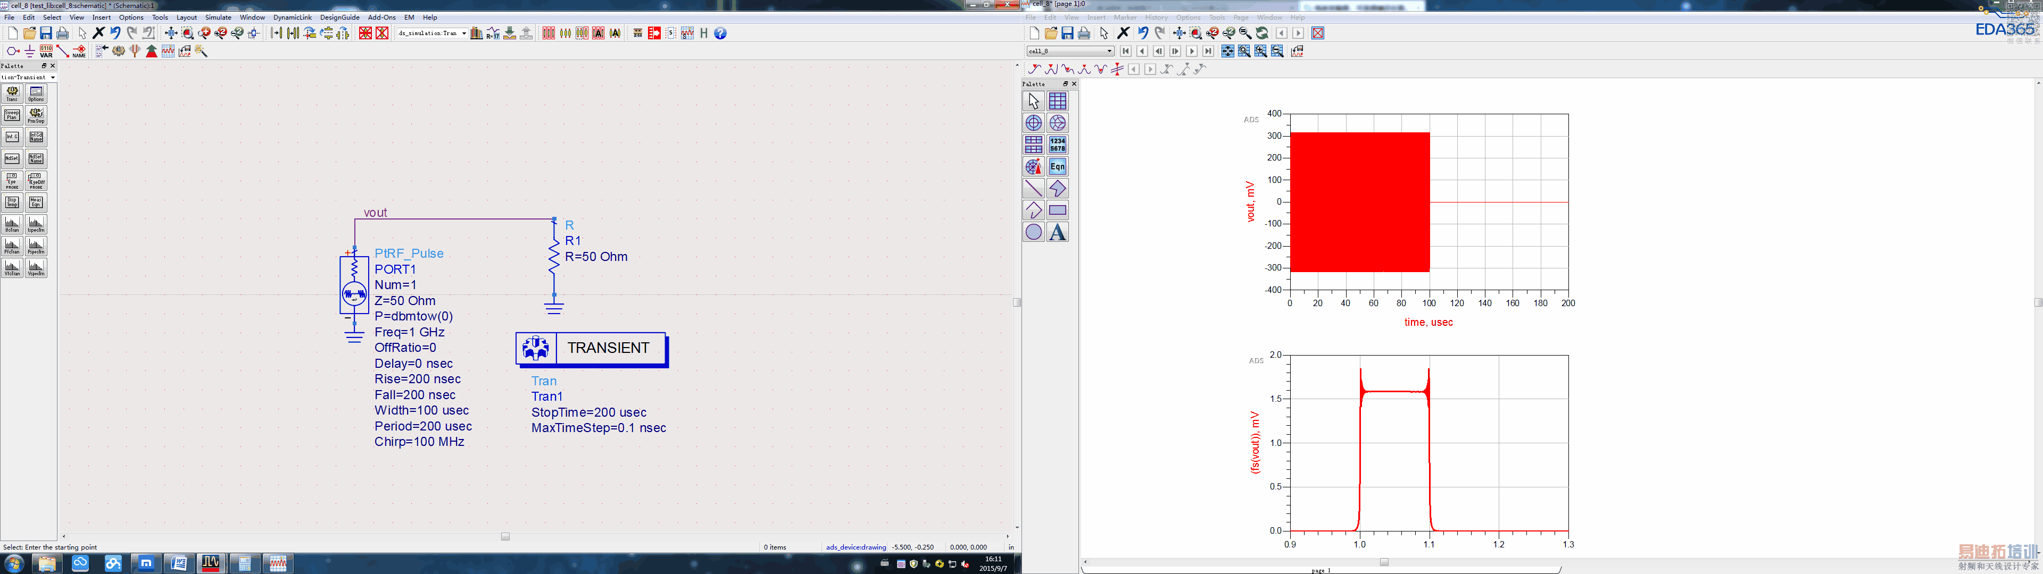Jump to the last page using playback control
The image size is (2043, 574).
pyautogui.click(x=1208, y=52)
